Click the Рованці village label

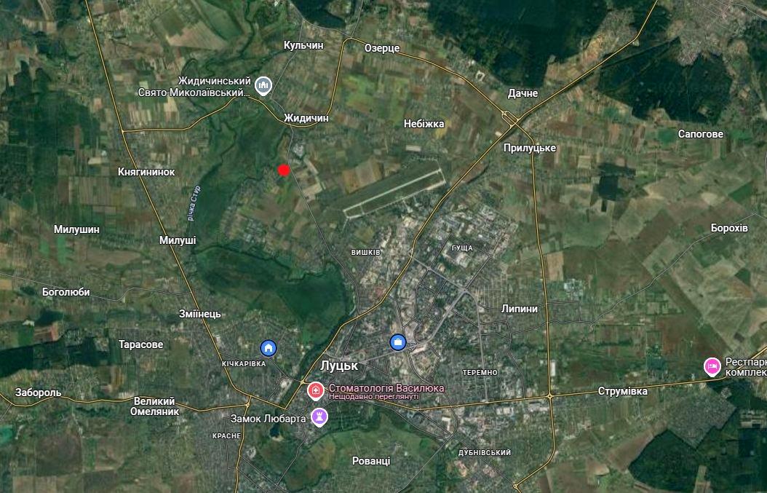tap(371, 461)
